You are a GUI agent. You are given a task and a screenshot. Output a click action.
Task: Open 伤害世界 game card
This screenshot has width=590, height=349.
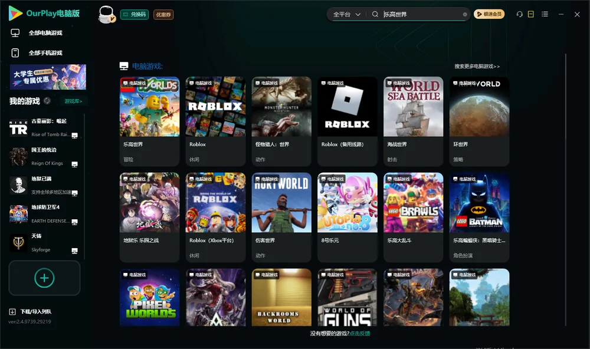click(x=281, y=218)
